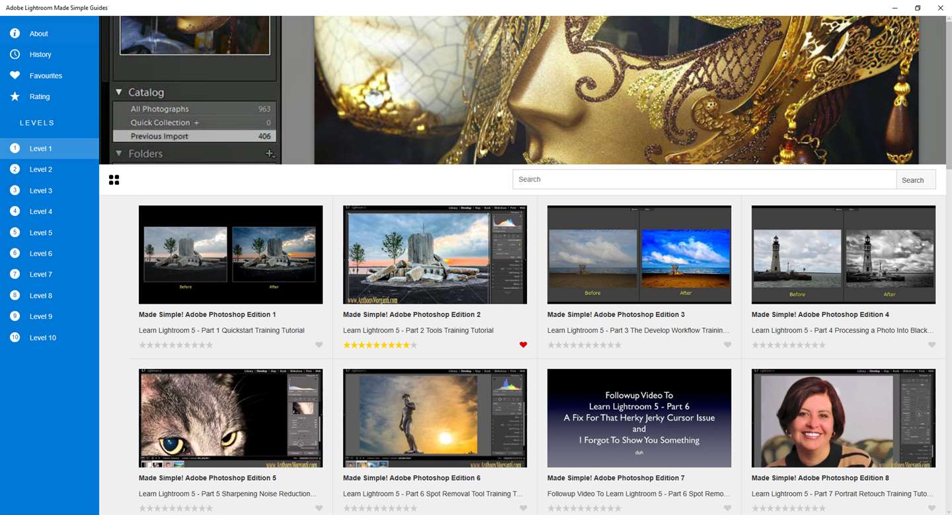
Task: Click the number 10 circle icon
Action: (x=15, y=337)
